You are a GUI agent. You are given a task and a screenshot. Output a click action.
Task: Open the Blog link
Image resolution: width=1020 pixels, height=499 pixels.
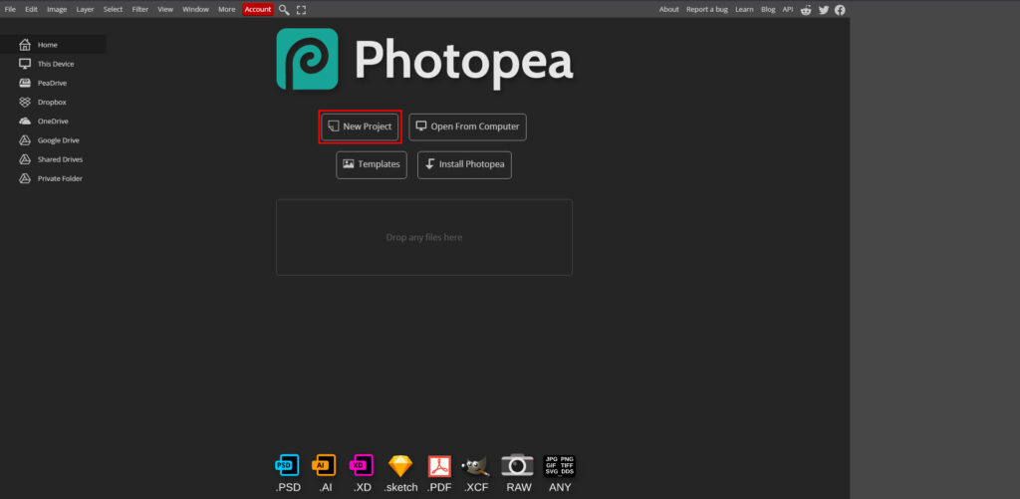[768, 9]
